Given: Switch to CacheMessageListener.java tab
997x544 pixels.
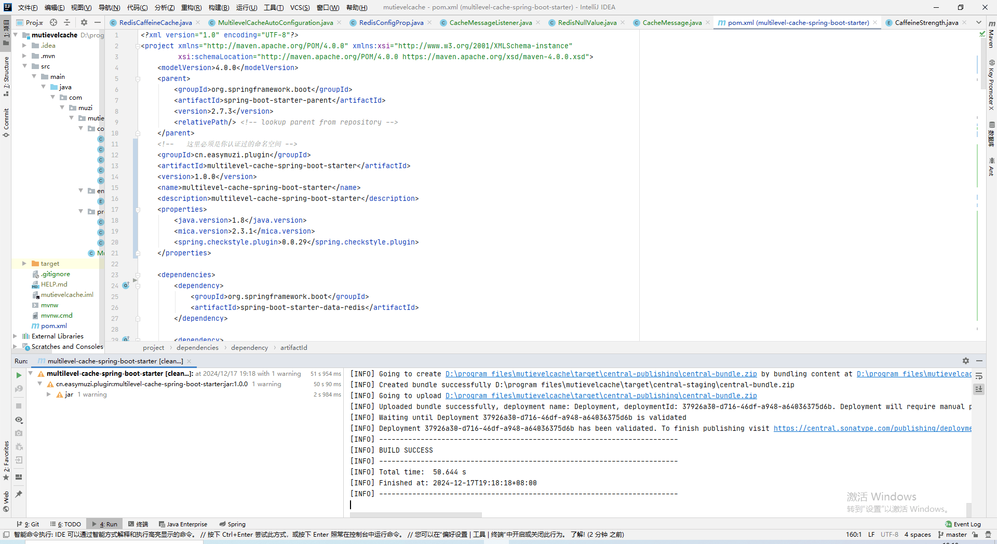Looking at the screenshot, I should (x=491, y=22).
